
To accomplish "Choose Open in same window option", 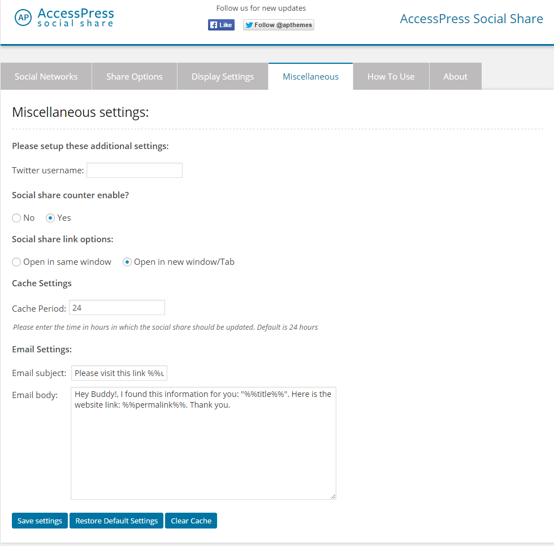I will point(16,262).
